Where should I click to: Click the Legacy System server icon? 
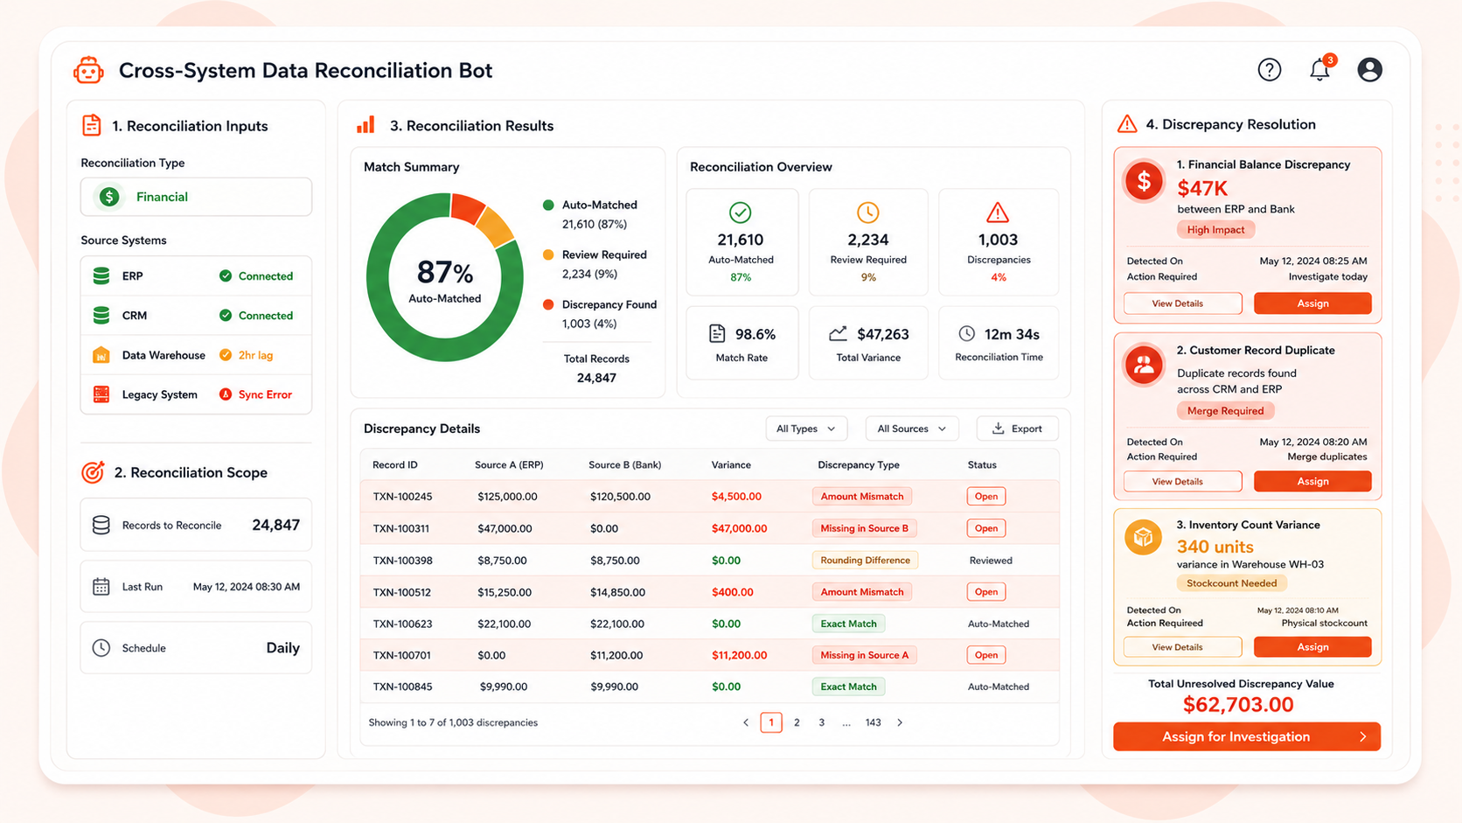[x=101, y=394]
